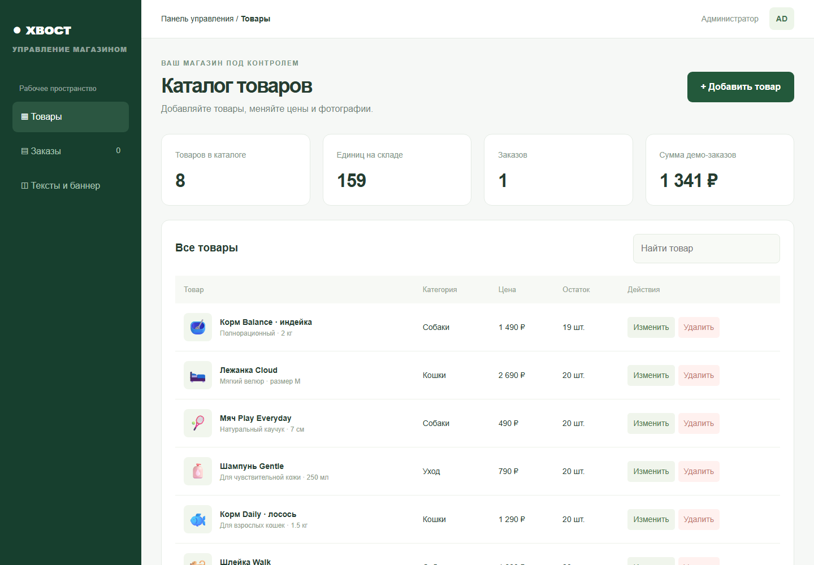Viewport: 814px width, 565px height.
Task: Delete the Корм Daily лосось product
Action: tap(699, 519)
